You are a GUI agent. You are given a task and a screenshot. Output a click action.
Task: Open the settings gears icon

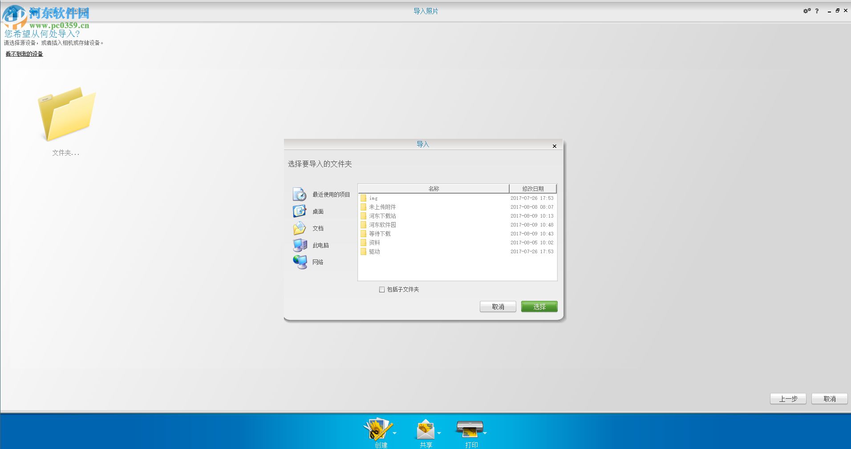coord(806,11)
